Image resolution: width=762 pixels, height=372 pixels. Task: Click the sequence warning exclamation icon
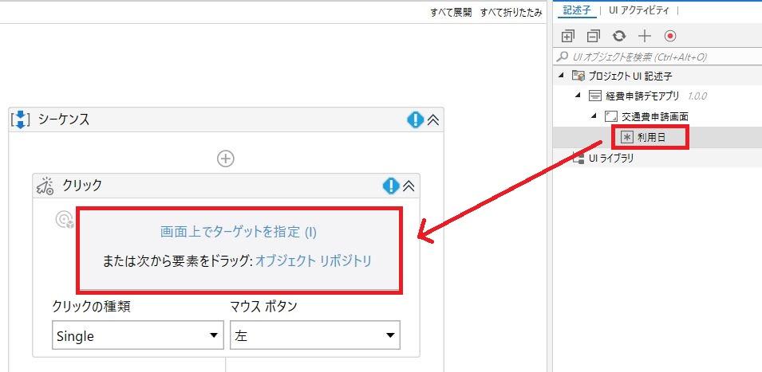click(415, 119)
